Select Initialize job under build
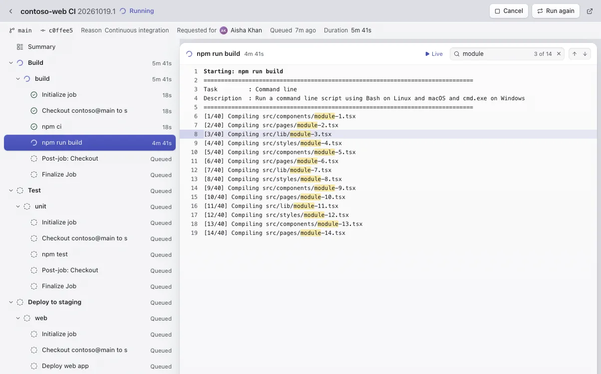The height and width of the screenshot is (374, 601). click(90, 95)
